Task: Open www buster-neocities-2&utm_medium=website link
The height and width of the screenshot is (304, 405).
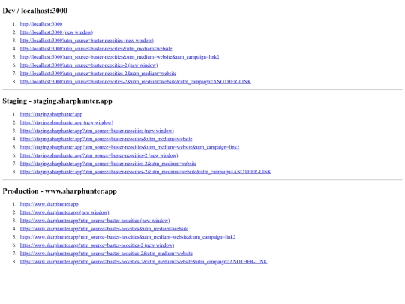Action: click(106, 254)
